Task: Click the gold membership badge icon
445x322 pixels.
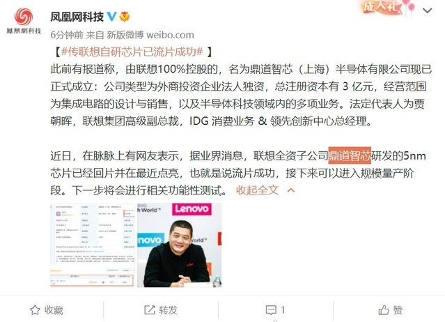Action: pos(125,17)
